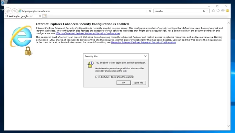Open the Favorites star icon
Viewport: 235px width, 133px height.
tap(218, 11)
